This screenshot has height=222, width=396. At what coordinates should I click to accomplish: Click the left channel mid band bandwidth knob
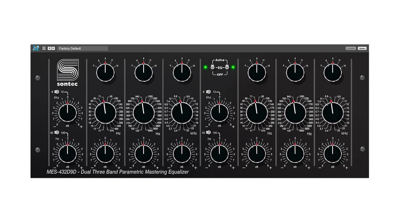tap(144, 73)
